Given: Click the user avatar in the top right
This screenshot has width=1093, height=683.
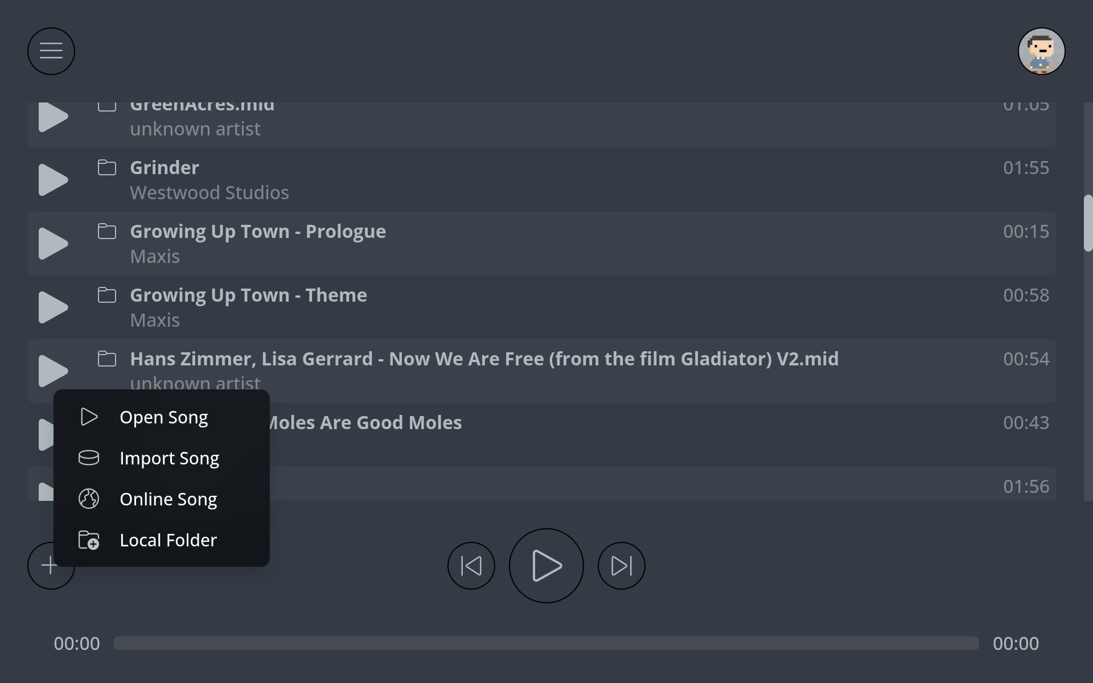Looking at the screenshot, I should (1041, 51).
